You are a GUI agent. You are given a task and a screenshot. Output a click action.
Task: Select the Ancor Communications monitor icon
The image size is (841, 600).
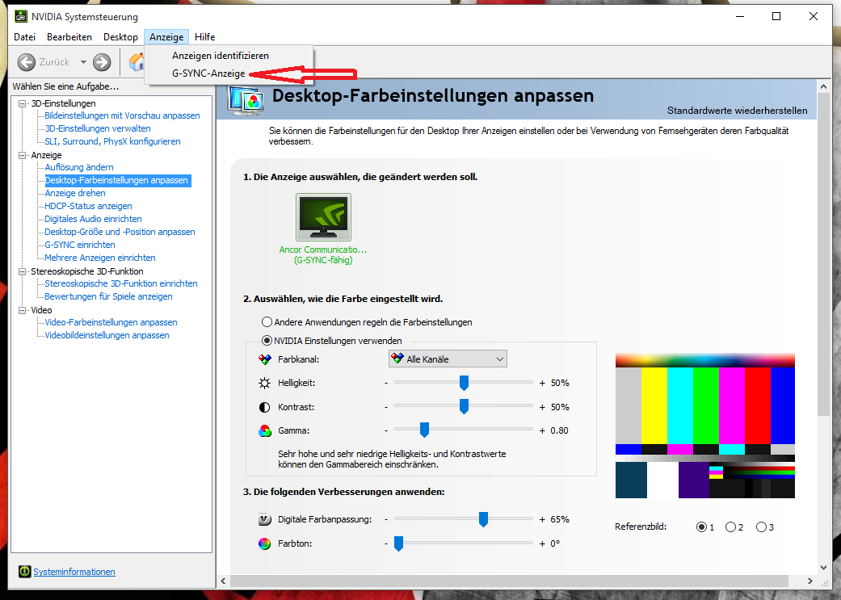coord(323,217)
